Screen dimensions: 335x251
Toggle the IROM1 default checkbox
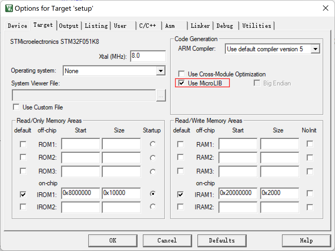[23, 194]
